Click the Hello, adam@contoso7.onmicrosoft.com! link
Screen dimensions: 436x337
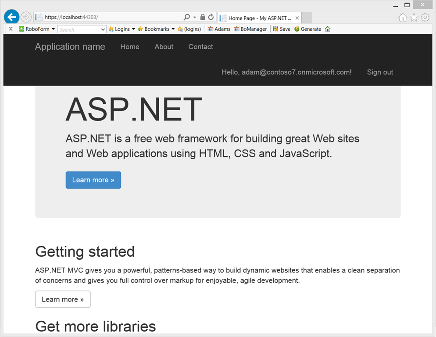click(287, 72)
